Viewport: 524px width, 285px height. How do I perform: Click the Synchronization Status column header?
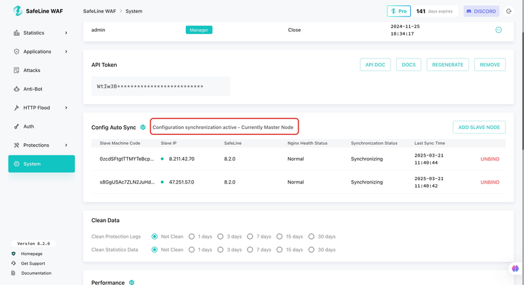tap(374, 143)
